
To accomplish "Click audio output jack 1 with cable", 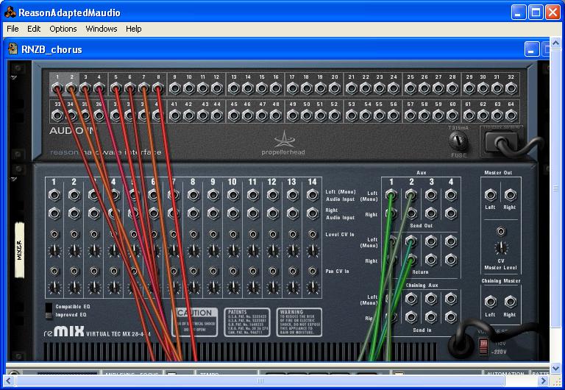I will point(57,88).
